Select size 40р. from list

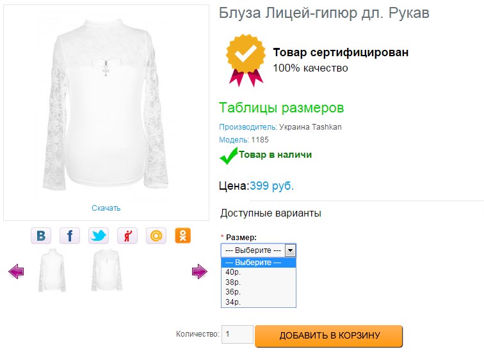point(233,272)
